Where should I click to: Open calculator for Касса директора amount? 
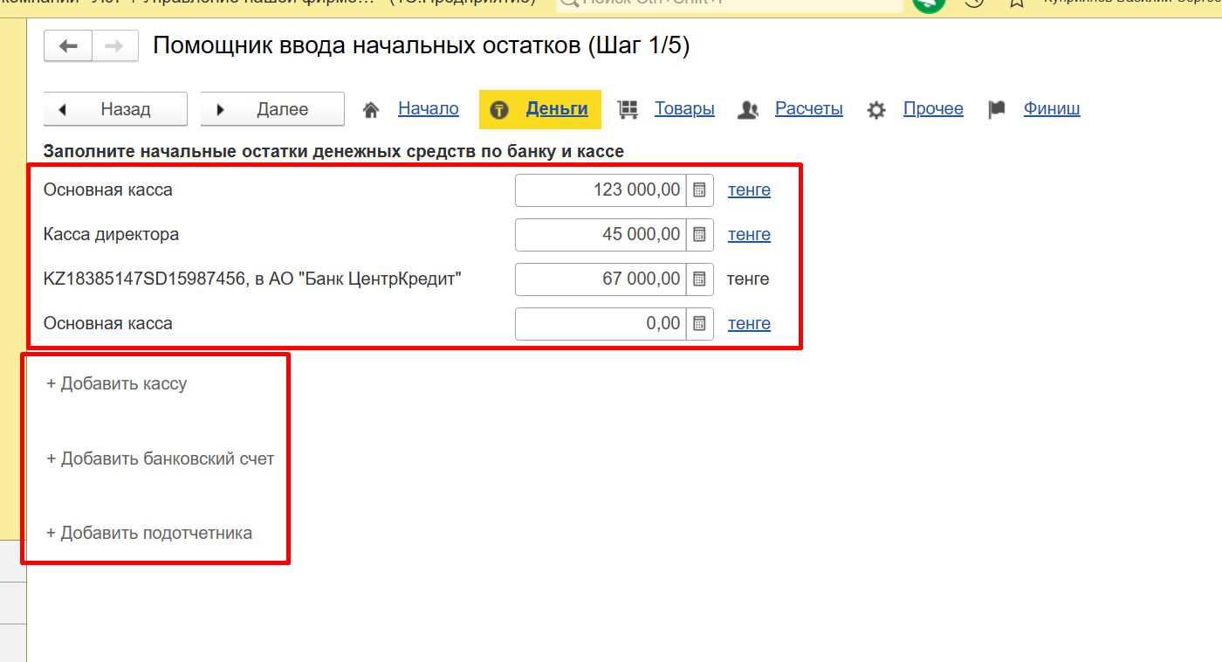(699, 234)
